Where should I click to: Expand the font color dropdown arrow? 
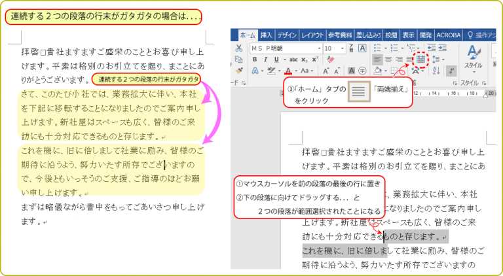(x=296, y=71)
